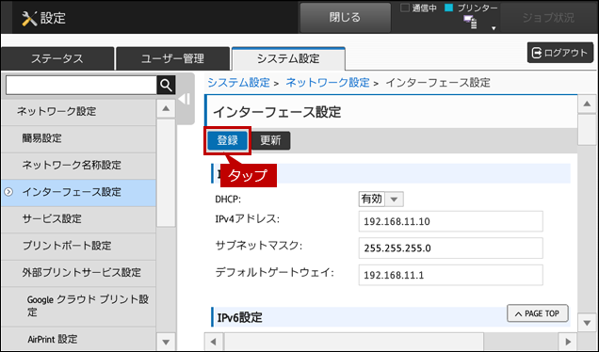Expand the printer status dropdown arrow
The image size is (599, 352).
[x=494, y=28]
